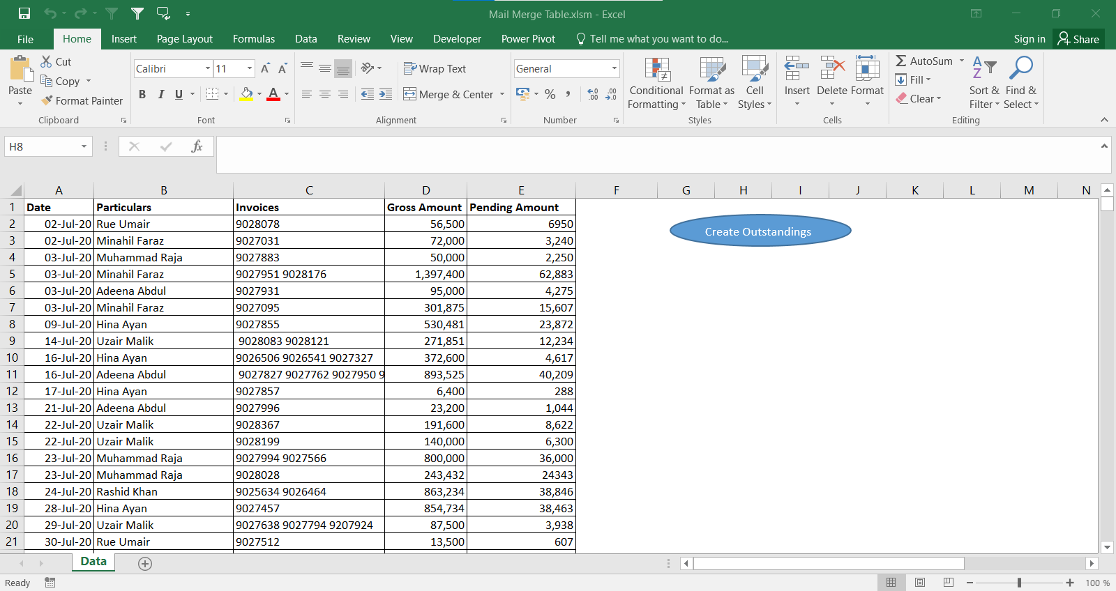Click the AutoSum button
1116x591 pixels.
tap(924, 61)
